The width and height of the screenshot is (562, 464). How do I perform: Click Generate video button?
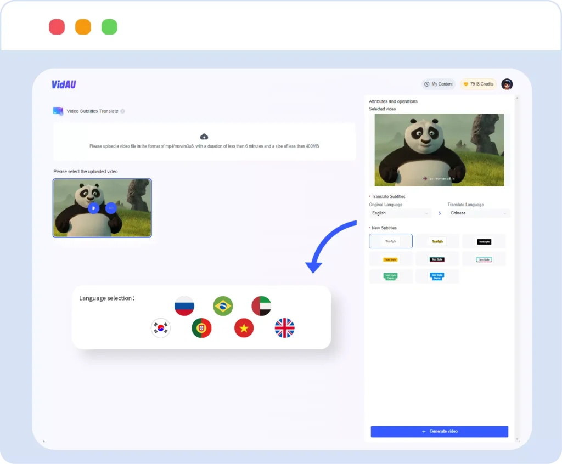(440, 432)
